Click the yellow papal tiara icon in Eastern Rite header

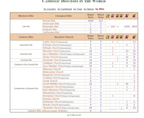tap(108, 37)
